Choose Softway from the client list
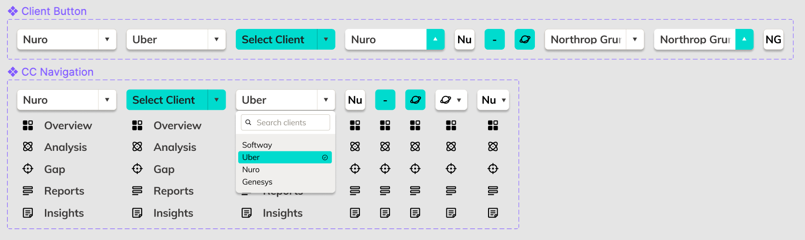Image resolution: width=805 pixels, height=240 pixels. [285, 145]
